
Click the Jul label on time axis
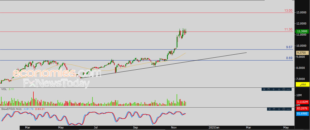coord(96,128)
